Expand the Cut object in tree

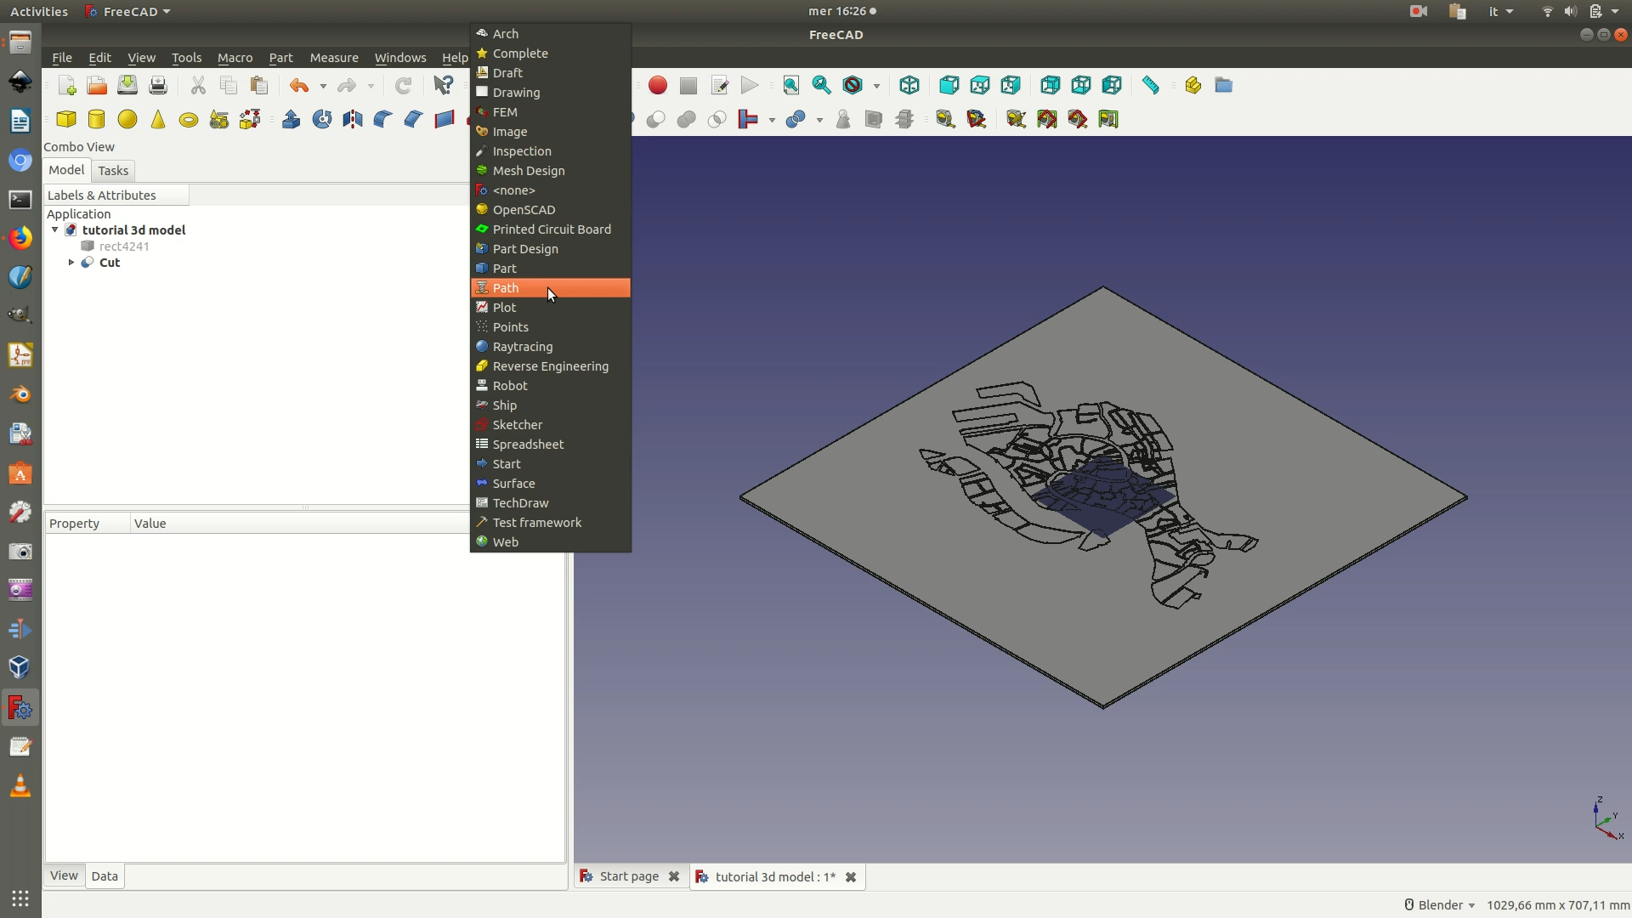point(71,263)
